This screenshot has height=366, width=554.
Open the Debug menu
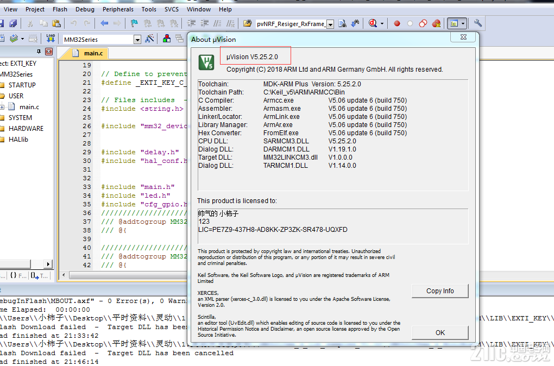tap(85, 9)
